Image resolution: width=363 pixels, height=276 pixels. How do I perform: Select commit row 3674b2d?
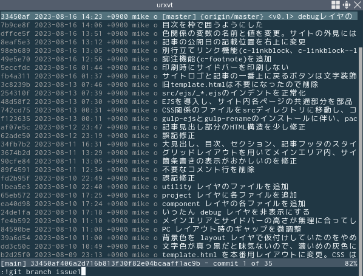pyautogui.click(x=178, y=153)
